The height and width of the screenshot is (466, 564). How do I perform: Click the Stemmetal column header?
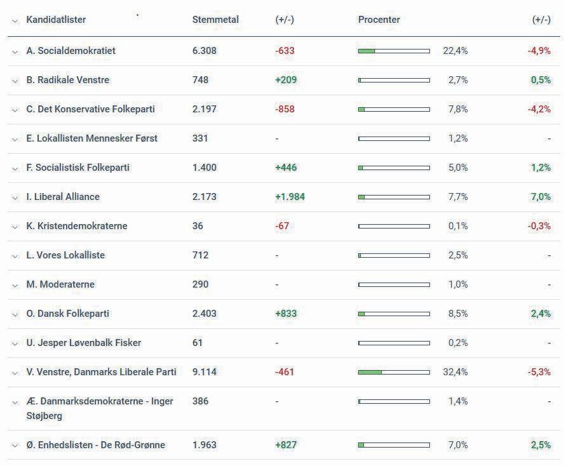coord(215,20)
